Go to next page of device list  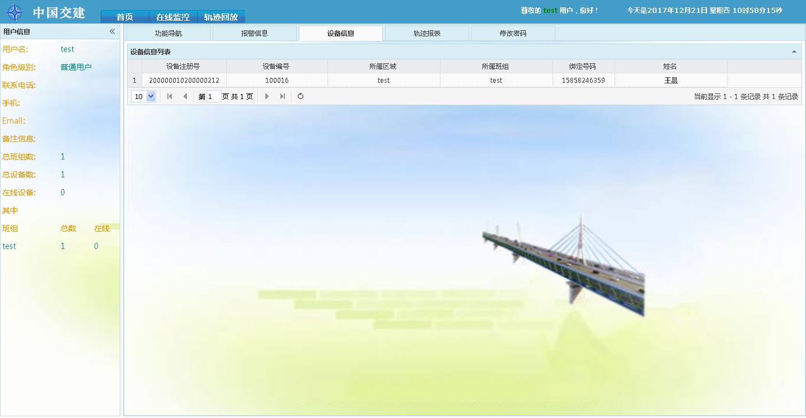(x=267, y=96)
